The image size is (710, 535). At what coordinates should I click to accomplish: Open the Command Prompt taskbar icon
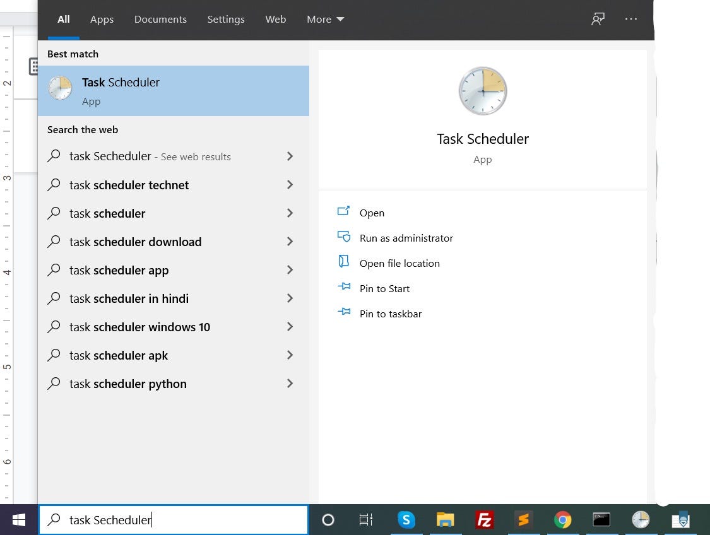point(601,519)
